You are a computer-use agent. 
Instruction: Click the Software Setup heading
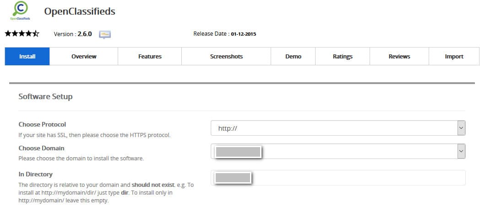coord(45,97)
